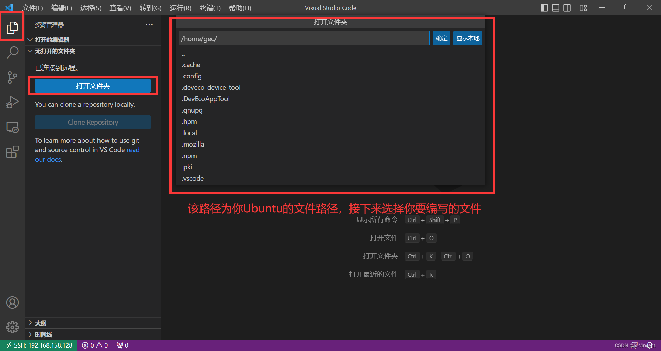Open the Remote Explorer view icon

click(x=12, y=127)
